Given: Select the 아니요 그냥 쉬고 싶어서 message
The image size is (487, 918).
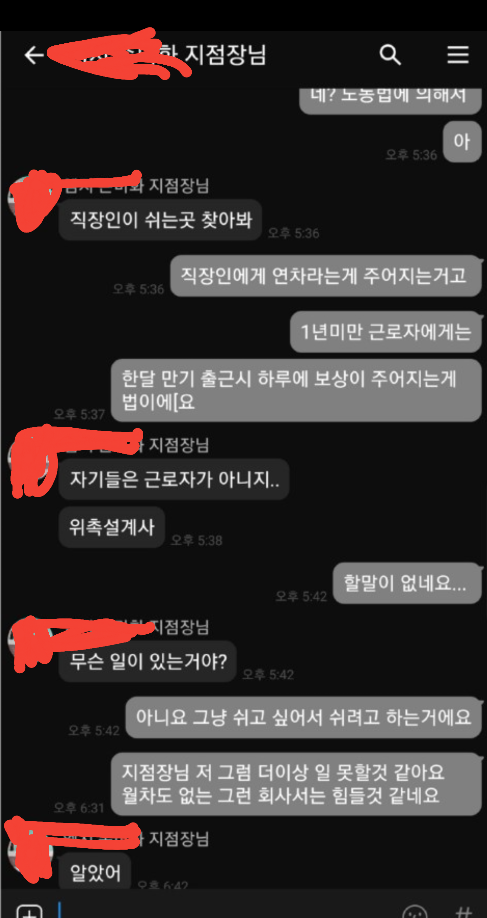Looking at the screenshot, I should click(304, 717).
